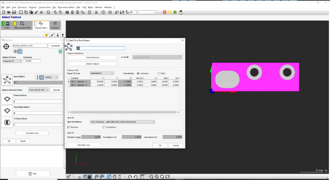Click the Primary Datum symbol icon
The width and height of the screenshot is (330, 180).
(7, 99)
